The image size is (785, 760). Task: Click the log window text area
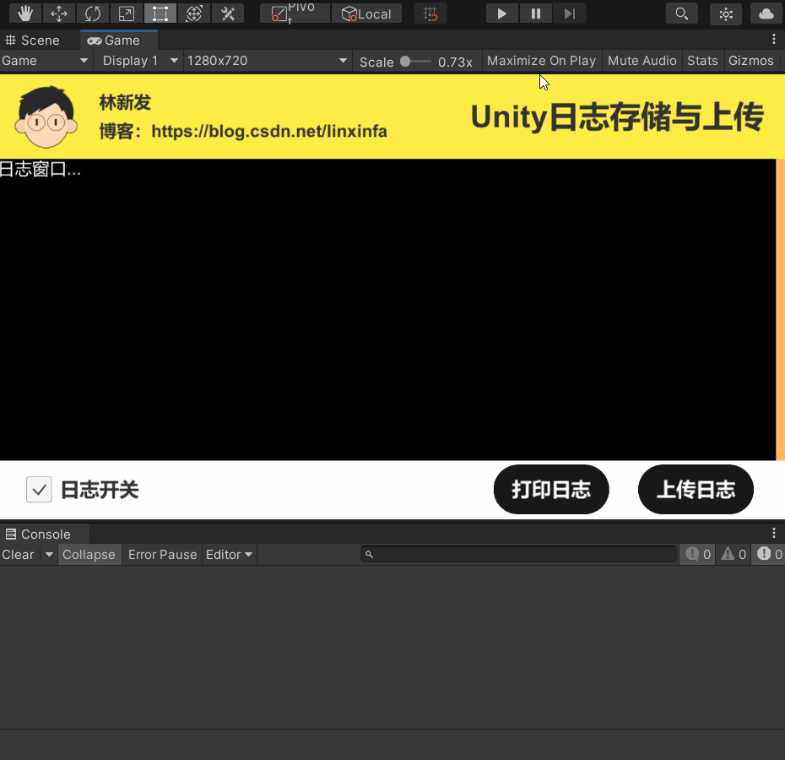(388, 310)
